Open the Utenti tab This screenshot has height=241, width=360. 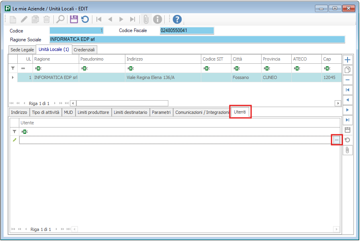240,112
